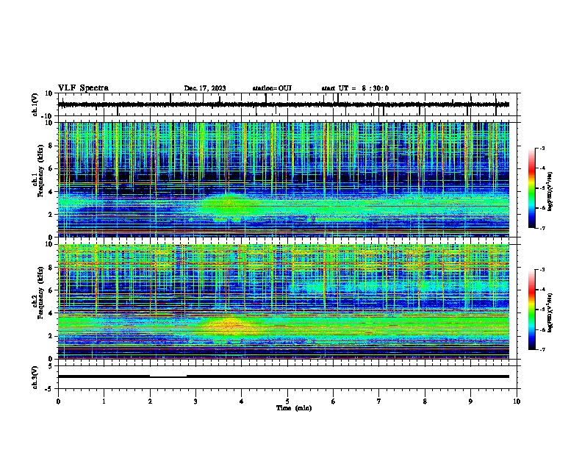This screenshot has height=450, width=582.
Task: Click the 'Time (min)' axis label
Action: coord(294,408)
